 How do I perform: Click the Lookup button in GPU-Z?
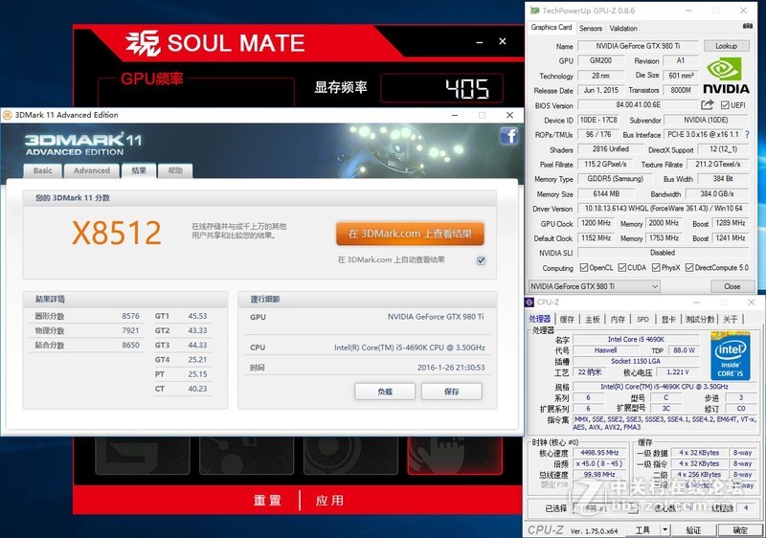[x=727, y=46]
